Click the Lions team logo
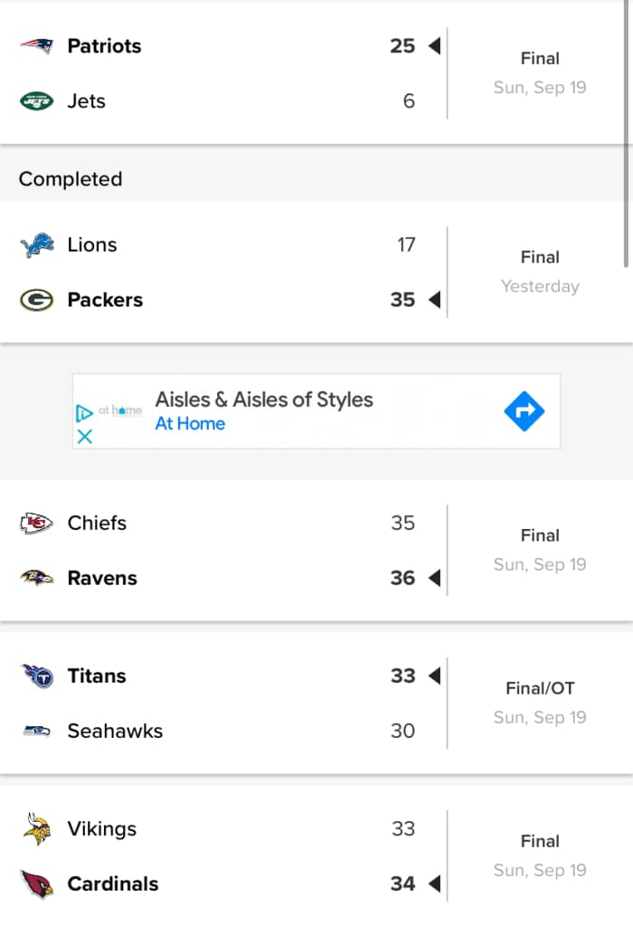Screen dimensions: 633x925 point(35,244)
